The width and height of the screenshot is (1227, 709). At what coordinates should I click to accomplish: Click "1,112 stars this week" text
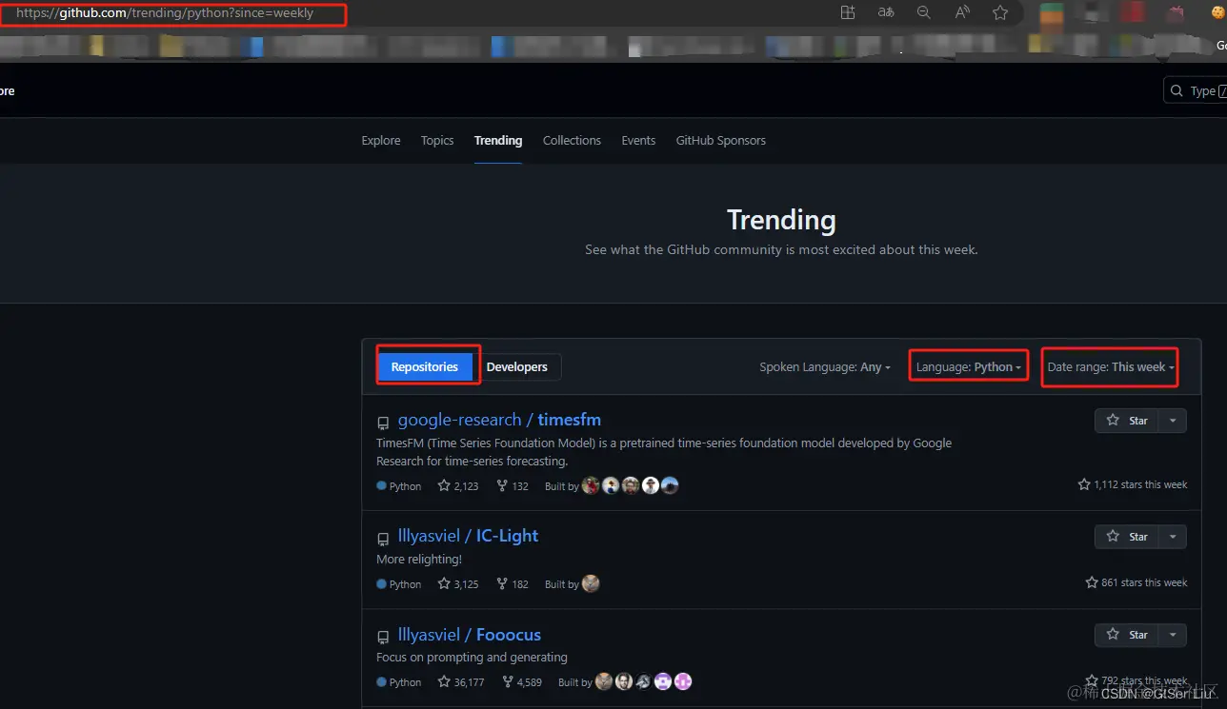click(1133, 484)
